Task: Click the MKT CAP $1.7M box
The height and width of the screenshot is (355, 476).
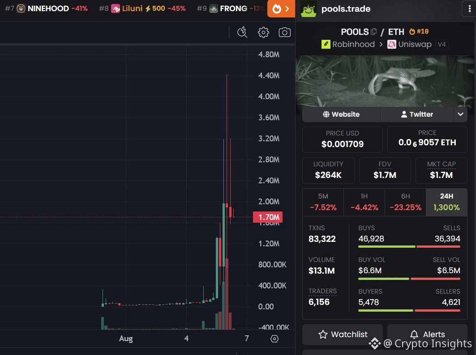Action: [x=441, y=170]
